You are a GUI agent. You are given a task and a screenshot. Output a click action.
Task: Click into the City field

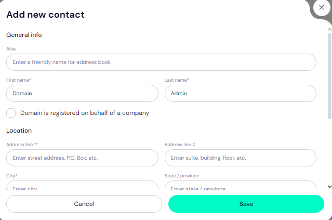click(x=82, y=188)
